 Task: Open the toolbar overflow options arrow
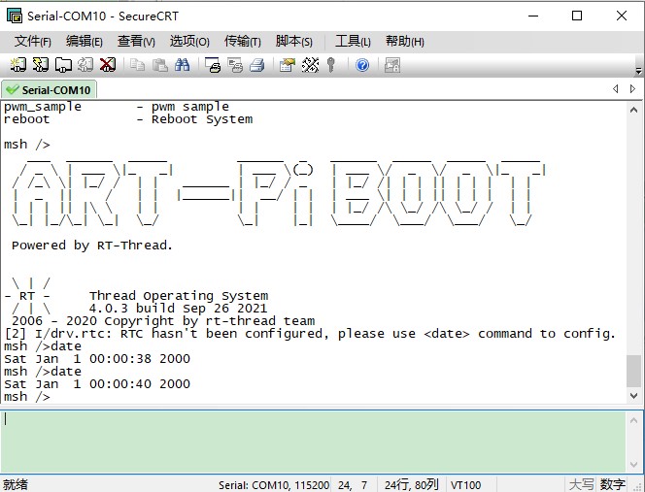pos(638,70)
